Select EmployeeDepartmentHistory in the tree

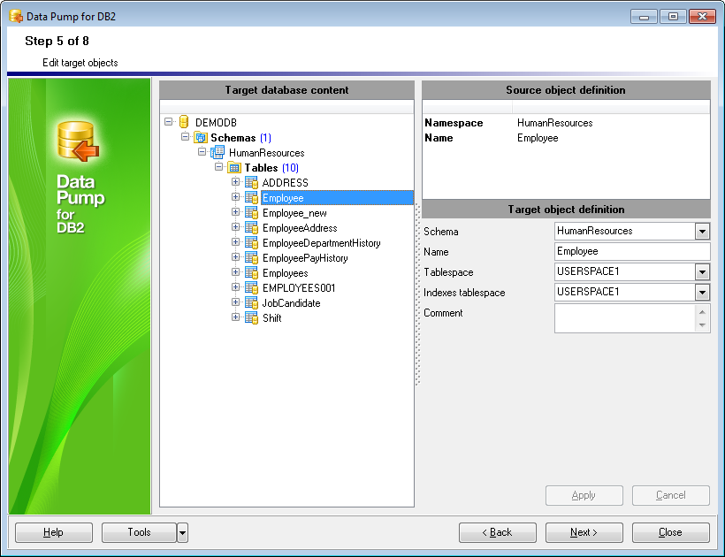pyautogui.click(x=322, y=243)
